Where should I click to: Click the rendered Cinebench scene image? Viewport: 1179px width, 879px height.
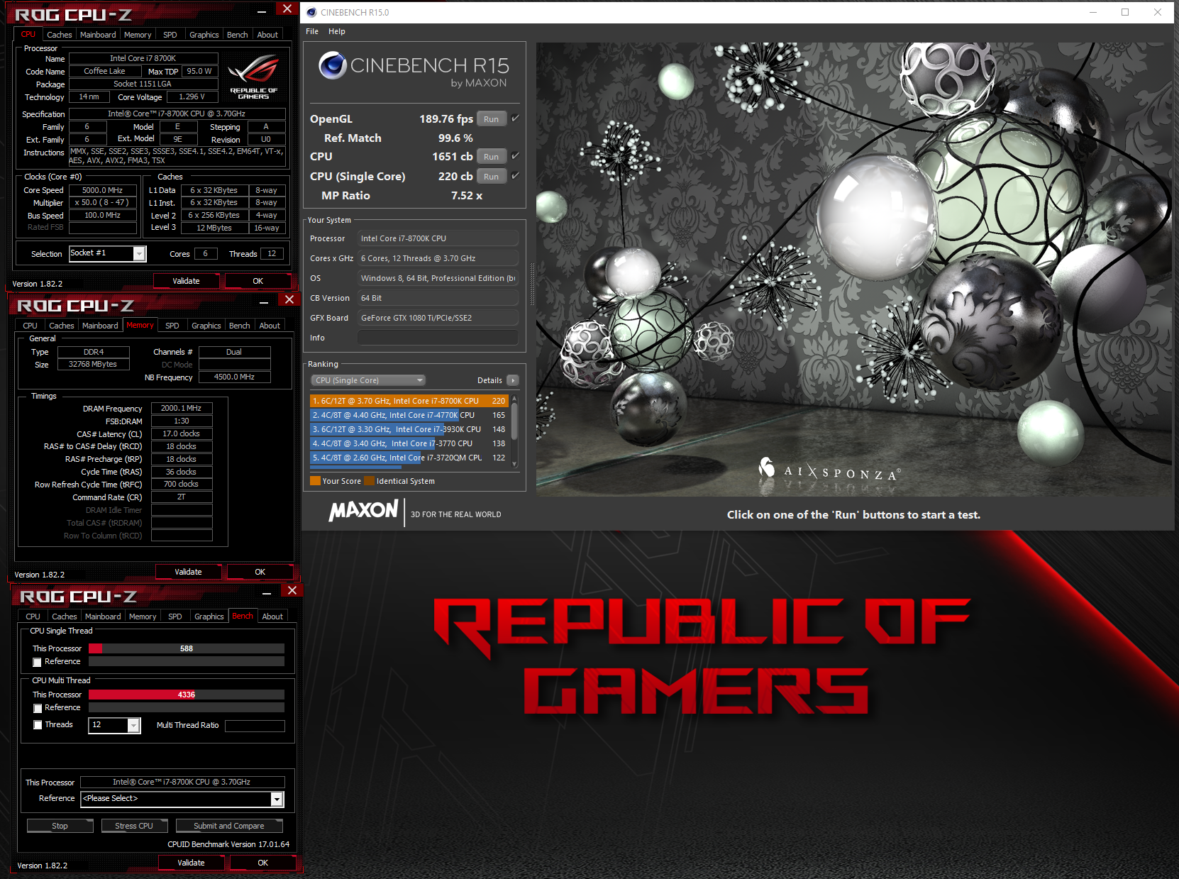pyautogui.click(x=854, y=270)
